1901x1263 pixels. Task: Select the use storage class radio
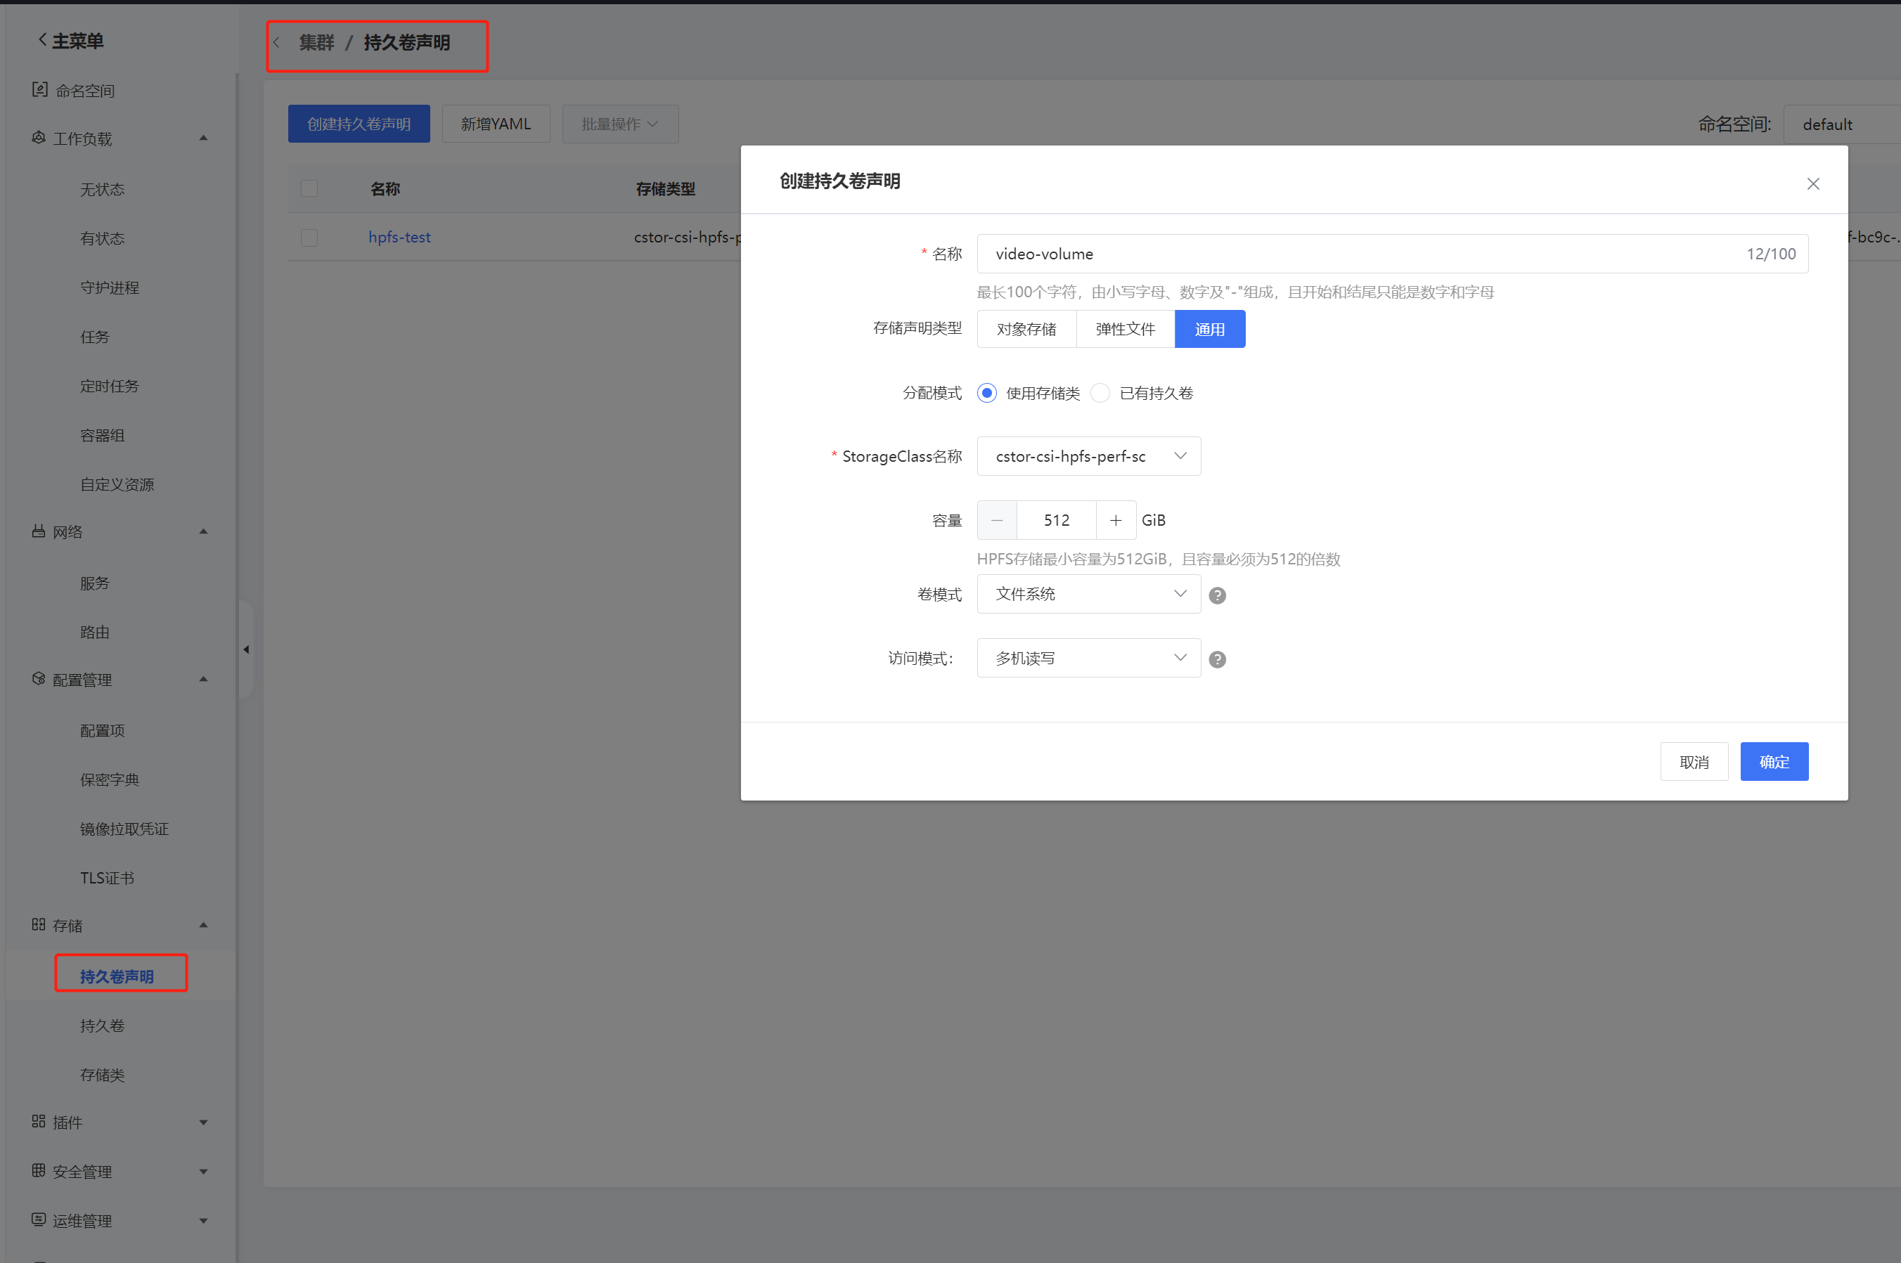[x=987, y=393]
